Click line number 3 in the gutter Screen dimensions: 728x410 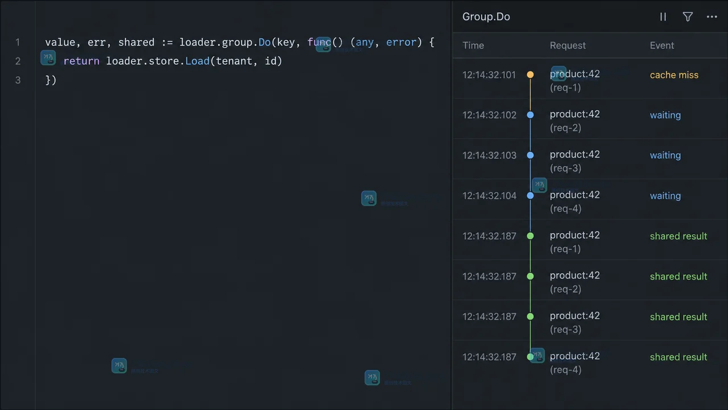coord(18,80)
